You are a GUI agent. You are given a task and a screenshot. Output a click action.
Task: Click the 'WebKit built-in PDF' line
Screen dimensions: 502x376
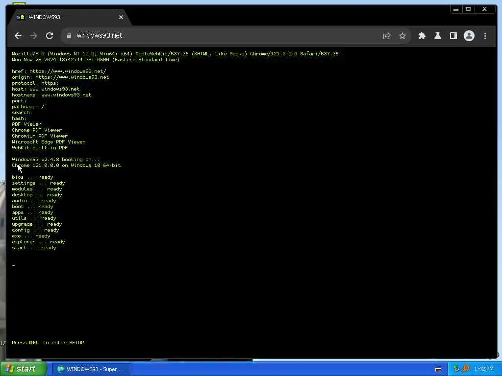[40, 148]
